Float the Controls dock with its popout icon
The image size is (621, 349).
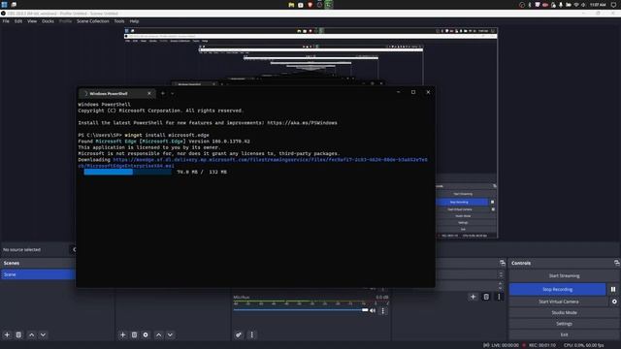[617, 263]
